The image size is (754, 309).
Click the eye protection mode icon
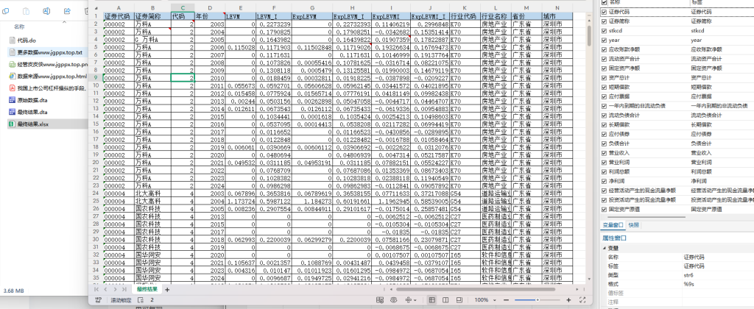(x=394, y=300)
